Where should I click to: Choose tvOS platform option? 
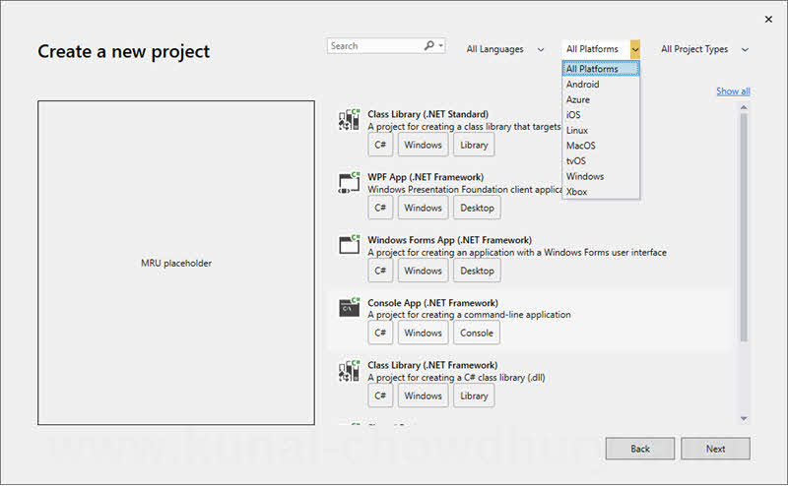pyautogui.click(x=601, y=160)
